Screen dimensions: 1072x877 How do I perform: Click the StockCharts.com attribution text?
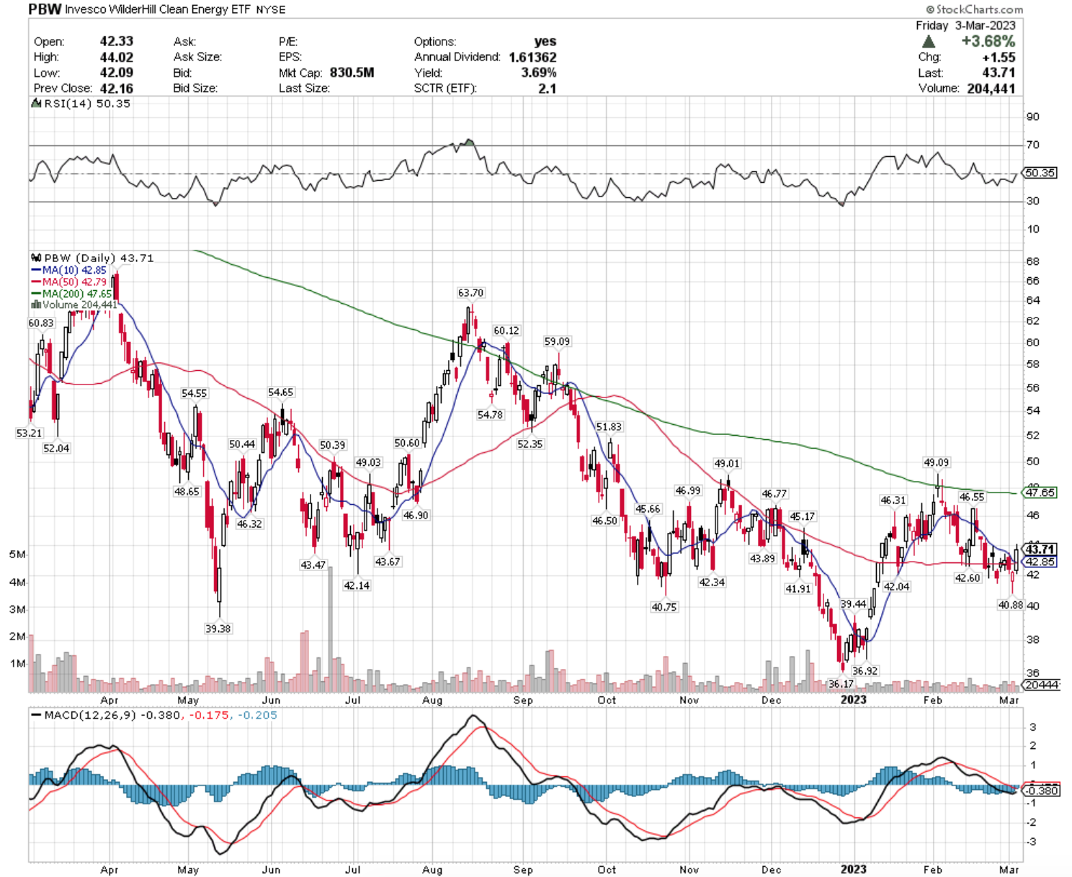pyautogui.click(x=974, y=9)
